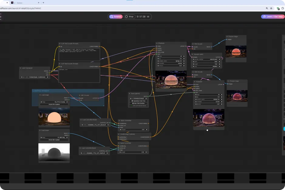Screen dimensions: 285x190
Task: Collapse the lower Apply ControlNet node
Action: click(119, 143)
